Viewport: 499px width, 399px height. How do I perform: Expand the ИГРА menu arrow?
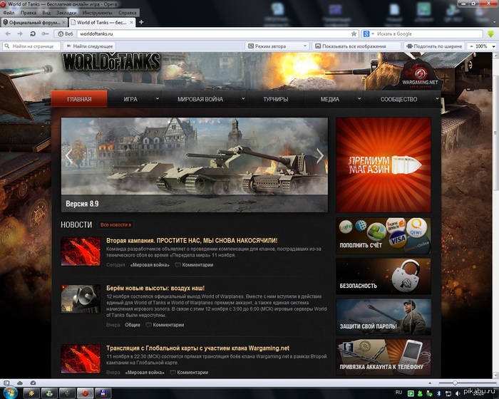point(158,99)
